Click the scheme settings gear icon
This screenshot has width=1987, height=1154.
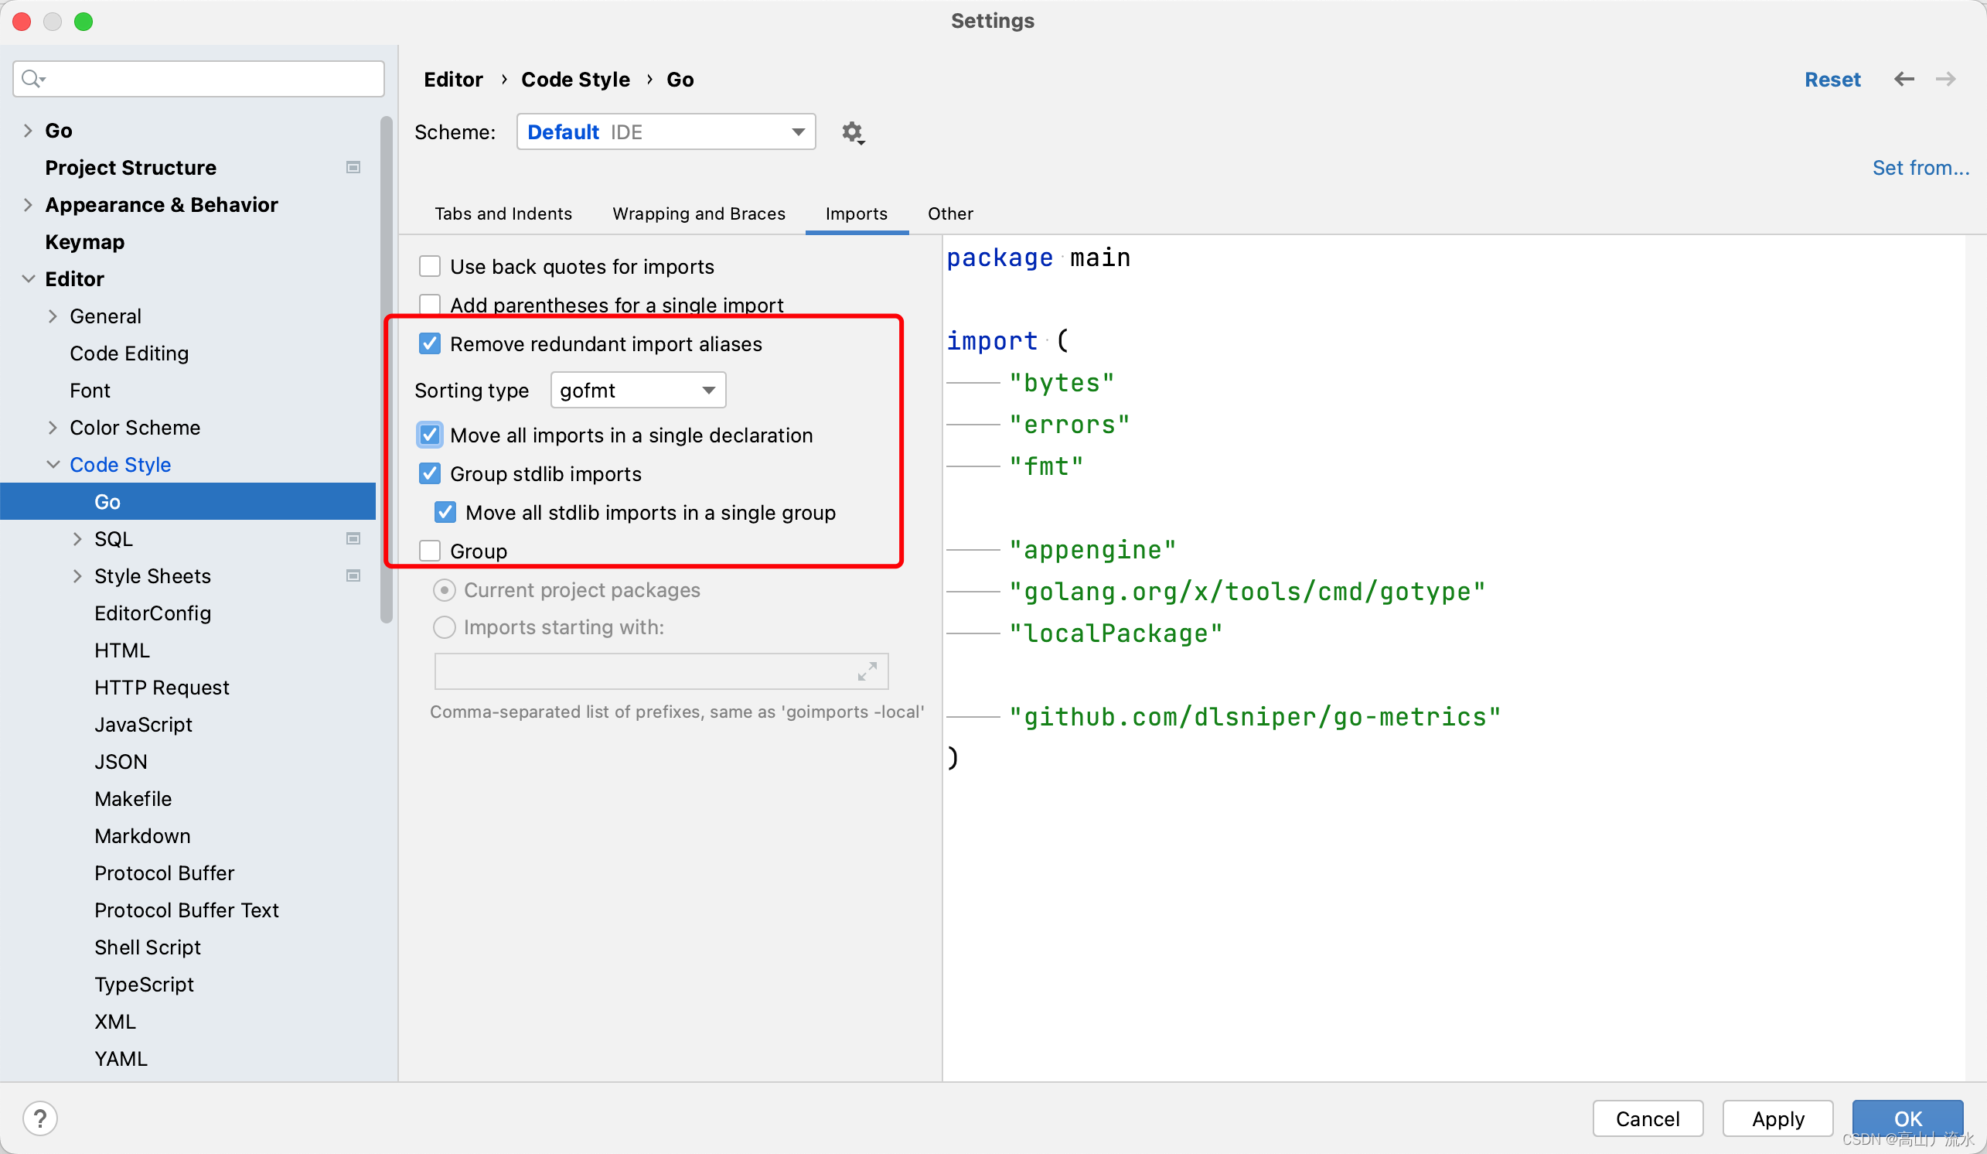click(852, 131)
